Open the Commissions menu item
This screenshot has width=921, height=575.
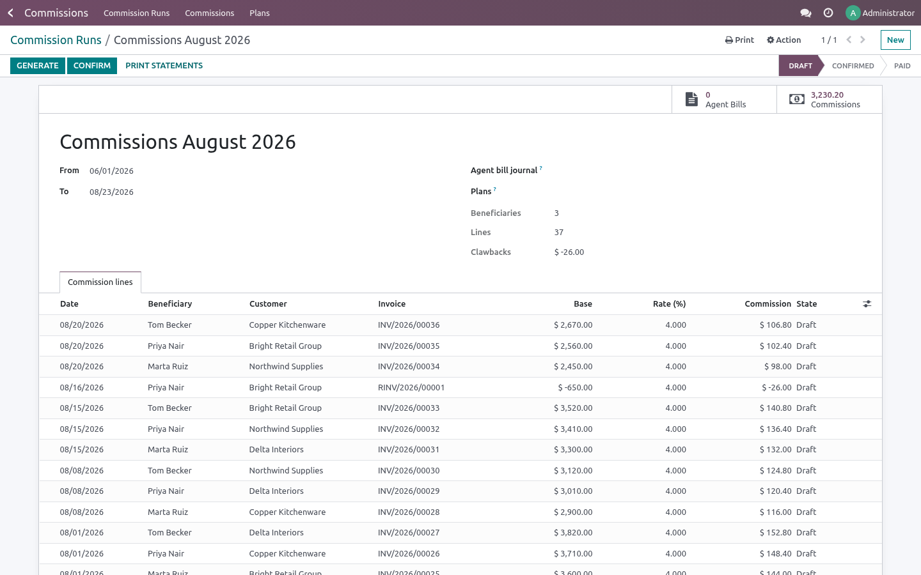click(210, 13)
